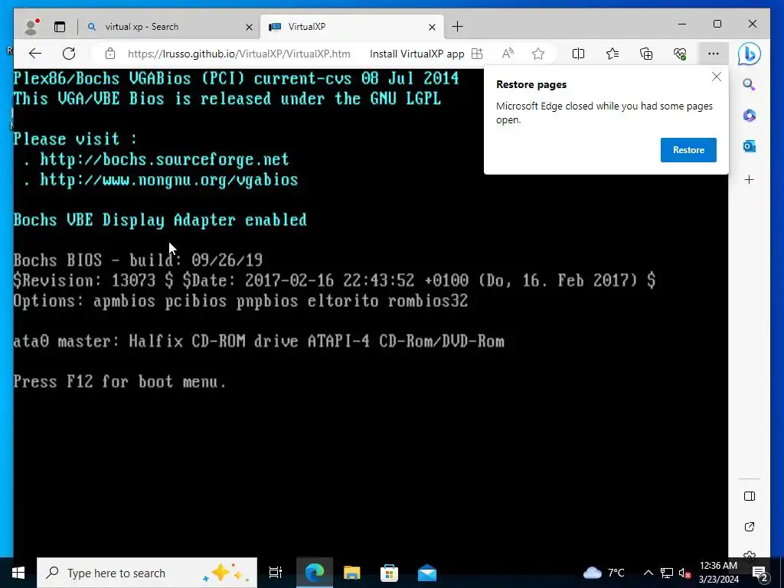The height and width of the screenshot is (588, 784).
Task: Click the 'Restore pages' heading text
Action: [531, 84]
